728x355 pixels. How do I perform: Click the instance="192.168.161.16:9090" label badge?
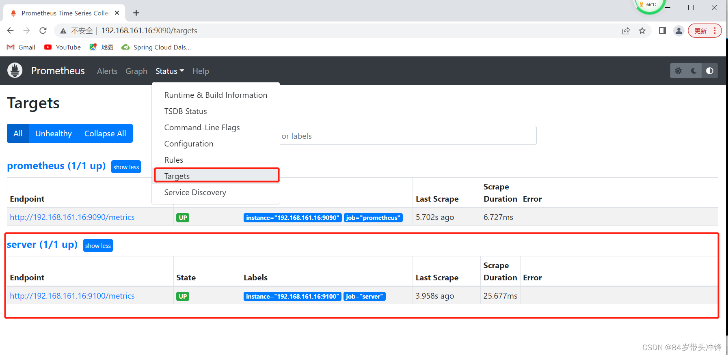coord(292,217)
